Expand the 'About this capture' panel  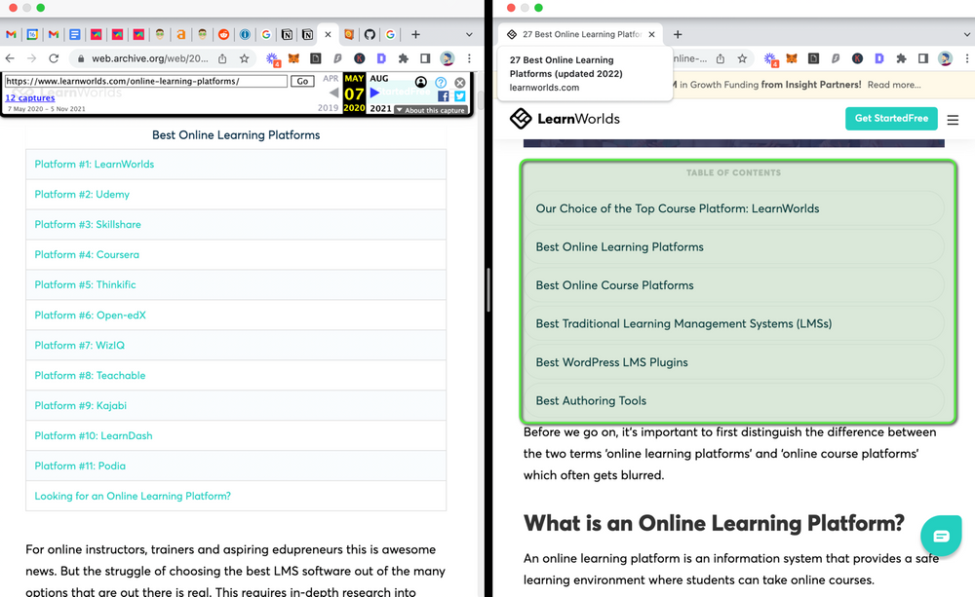[431, 110]
